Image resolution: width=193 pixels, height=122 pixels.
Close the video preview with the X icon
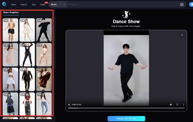pos(182,35)
